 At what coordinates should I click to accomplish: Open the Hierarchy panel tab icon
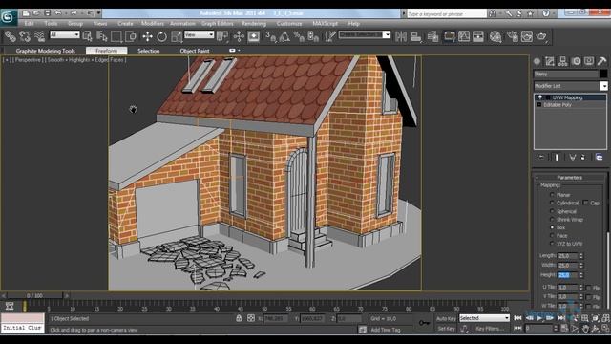click(562, 61)
